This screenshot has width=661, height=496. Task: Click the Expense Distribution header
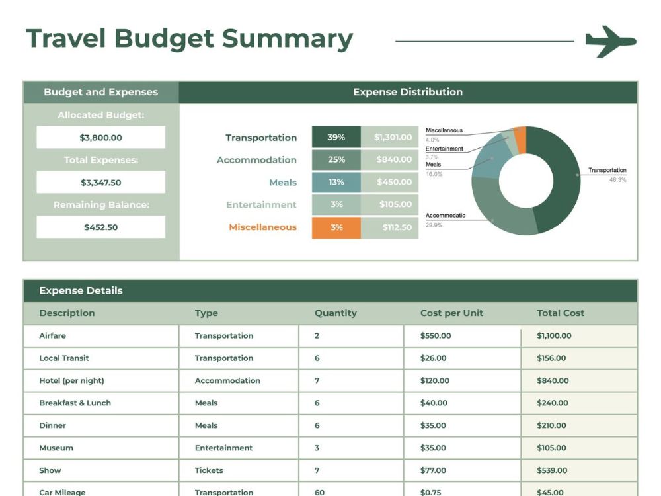(408, 92)
